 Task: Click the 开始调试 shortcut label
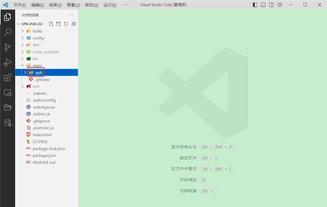coord(188,180)
